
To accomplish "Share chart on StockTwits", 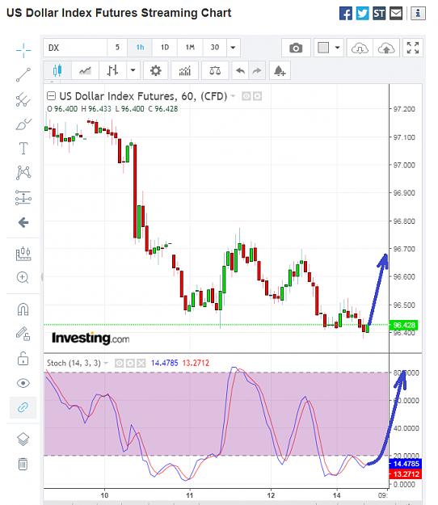I will [379, 14].
